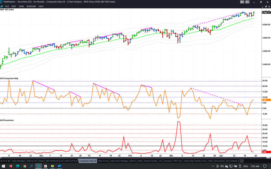Screen dimensions: 271x169
Task: Select the Bonds & Dollar workspace tab
Action: (x=151, y=161)
